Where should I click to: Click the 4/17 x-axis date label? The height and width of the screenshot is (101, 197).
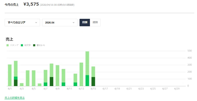(105, 89)
